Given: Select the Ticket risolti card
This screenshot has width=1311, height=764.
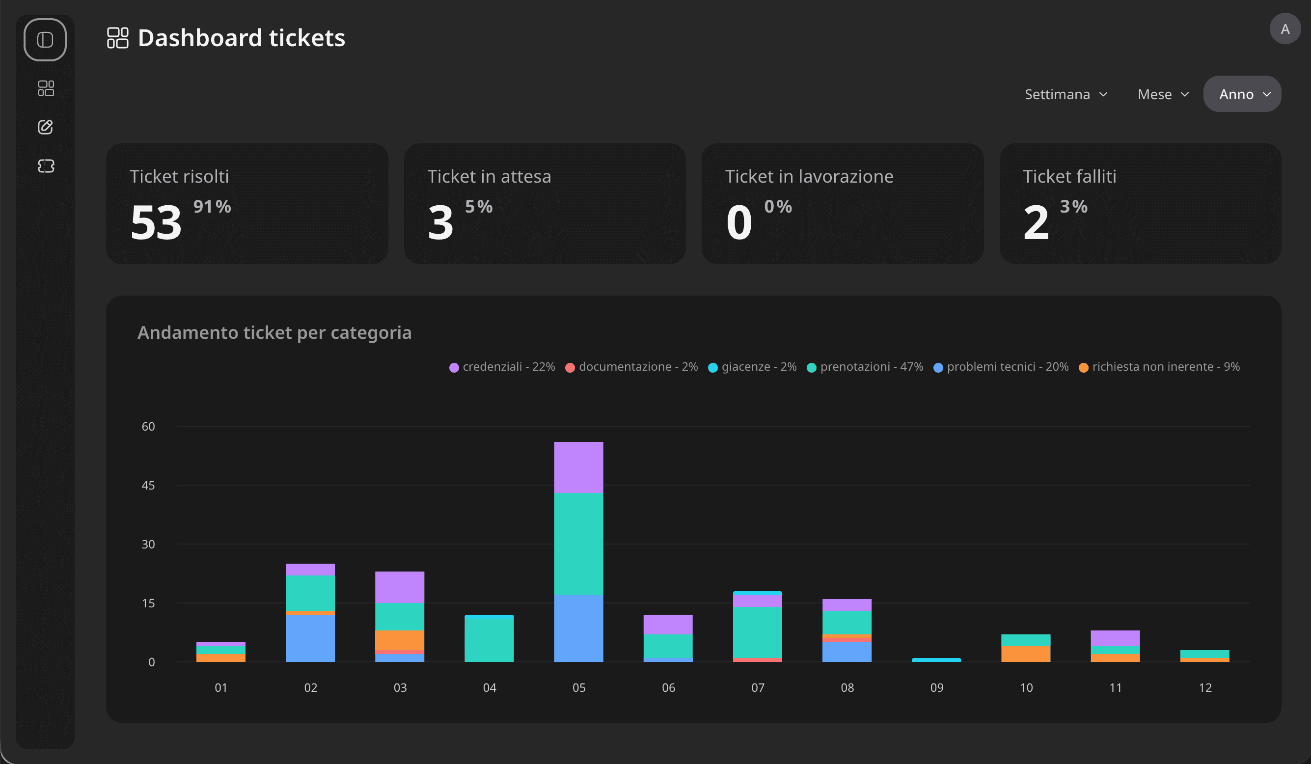Looking at the screenshot, I should pyautogui.click(x=247, y=203).
